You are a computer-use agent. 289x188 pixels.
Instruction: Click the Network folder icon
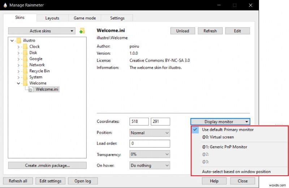click(x=25, y=65)
